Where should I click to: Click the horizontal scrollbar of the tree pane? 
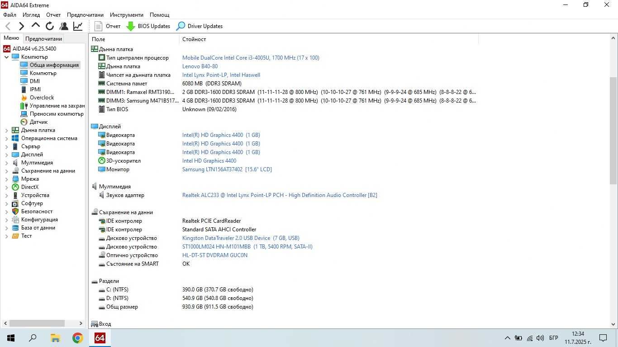click(x=37, y=324)
